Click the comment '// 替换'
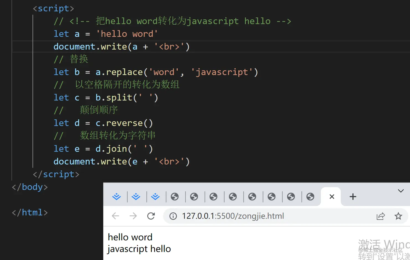Screen dimensions: 410x260 point(71,59)
